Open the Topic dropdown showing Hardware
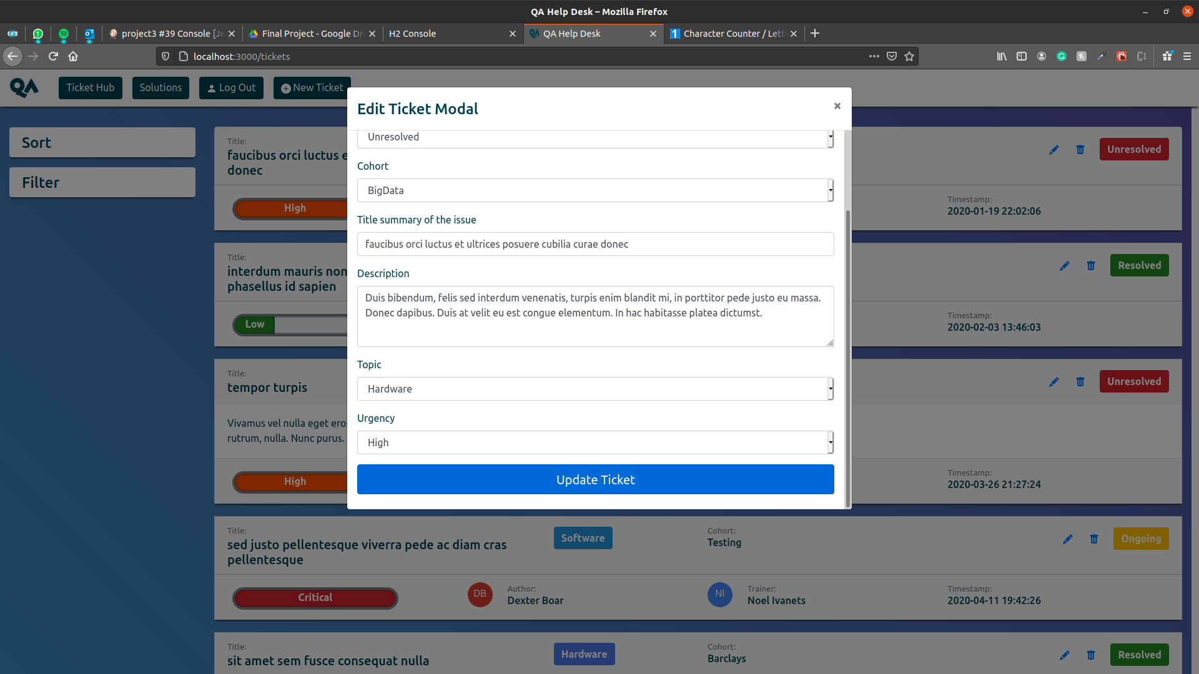Image resolution: width=1199 pixels, height=674 pixels. point(595,388)
